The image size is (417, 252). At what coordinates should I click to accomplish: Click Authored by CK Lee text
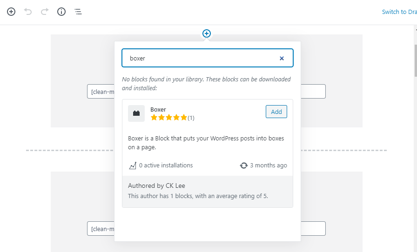point(156,186)
